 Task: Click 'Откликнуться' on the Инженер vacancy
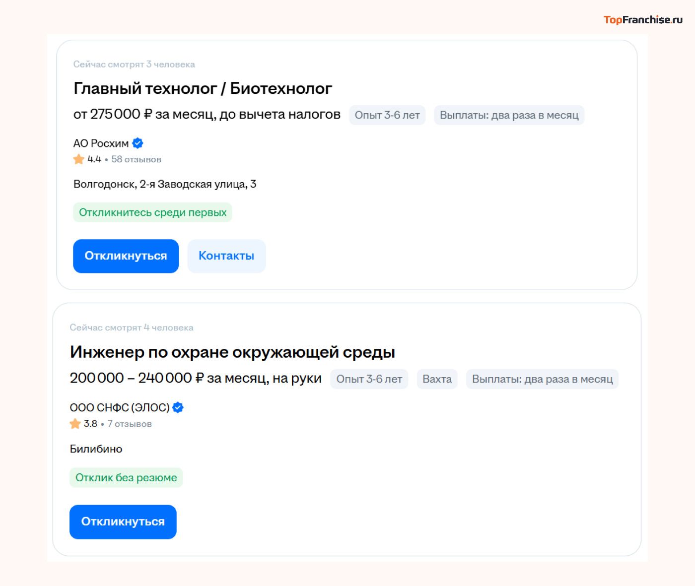click(x=123, y=521)
